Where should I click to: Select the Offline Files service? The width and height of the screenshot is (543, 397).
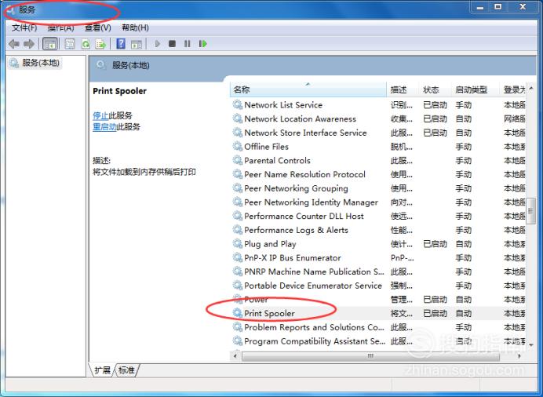[x=378, y=147]
